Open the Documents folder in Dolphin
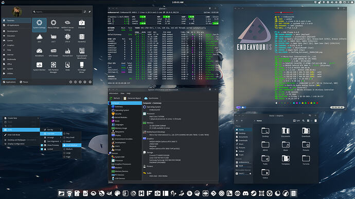This screenshot has width=355, height=199. click(286, 132)
